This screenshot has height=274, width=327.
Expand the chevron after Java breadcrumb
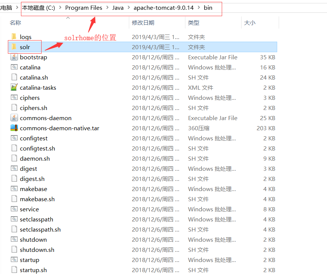(x=129, y=8)
